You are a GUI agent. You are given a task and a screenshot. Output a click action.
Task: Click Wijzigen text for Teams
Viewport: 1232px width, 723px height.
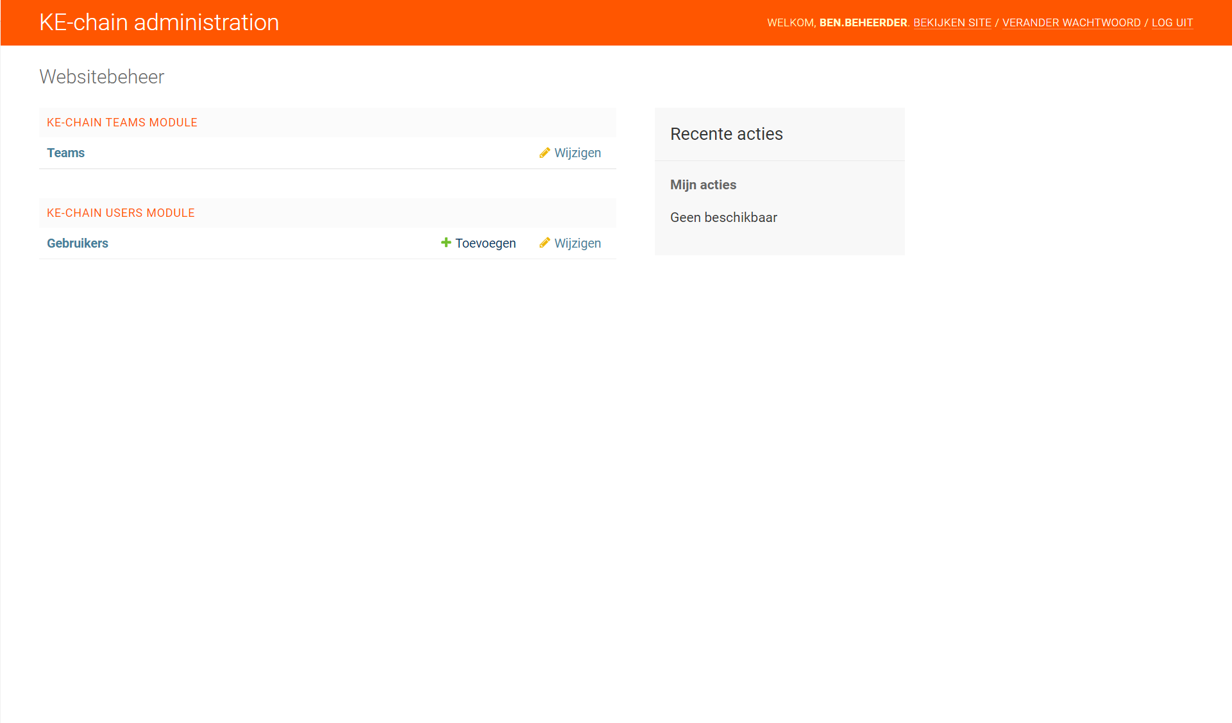tap(577, 153)
